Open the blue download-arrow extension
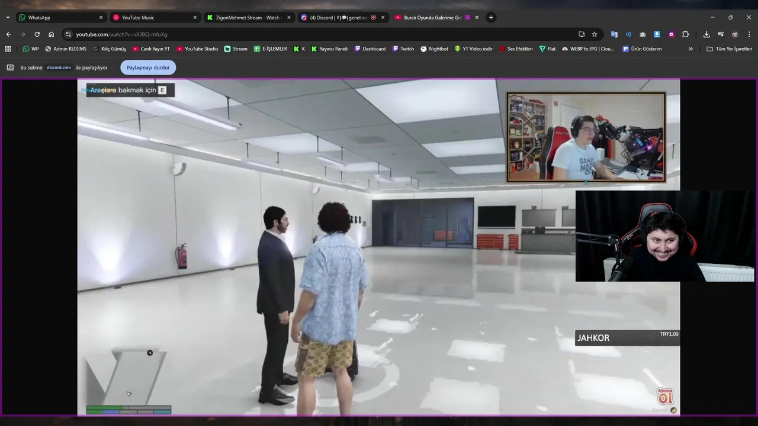This screenshot has height=426, width=758. 657,34
